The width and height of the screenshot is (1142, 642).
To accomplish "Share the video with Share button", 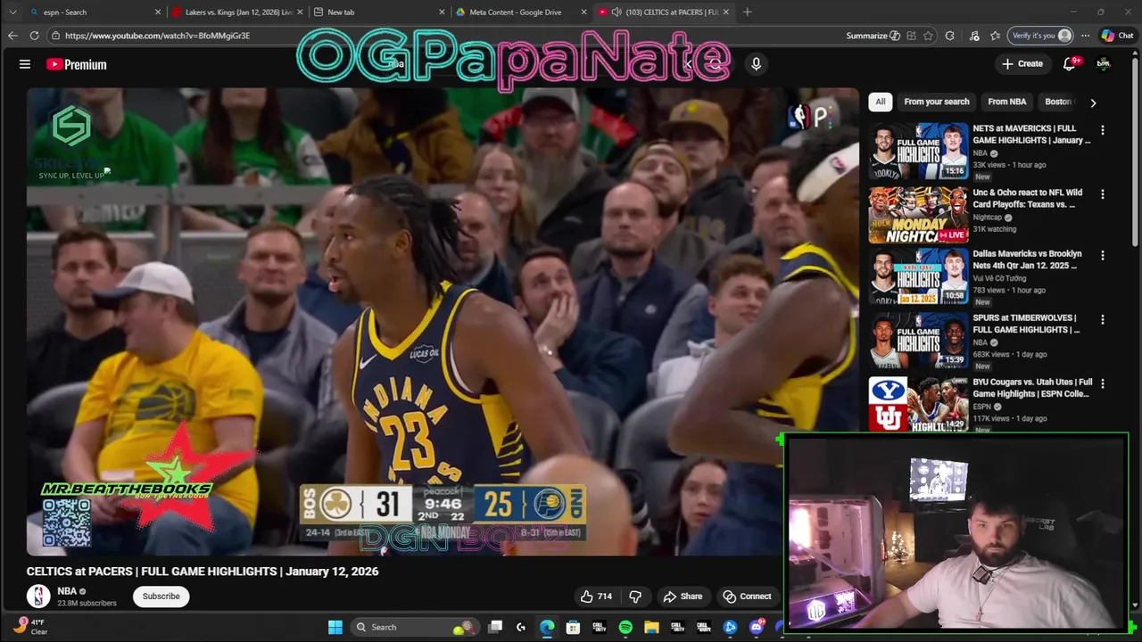I will pyautogui.click(x=683, y=597).
